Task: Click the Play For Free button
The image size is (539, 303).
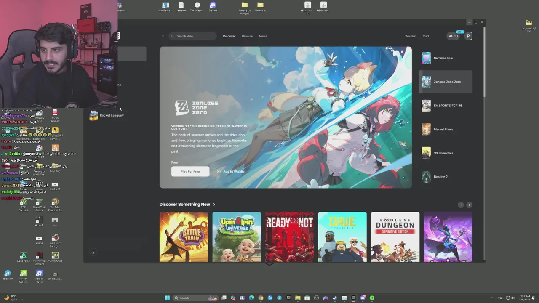Action: coord(190,171)
